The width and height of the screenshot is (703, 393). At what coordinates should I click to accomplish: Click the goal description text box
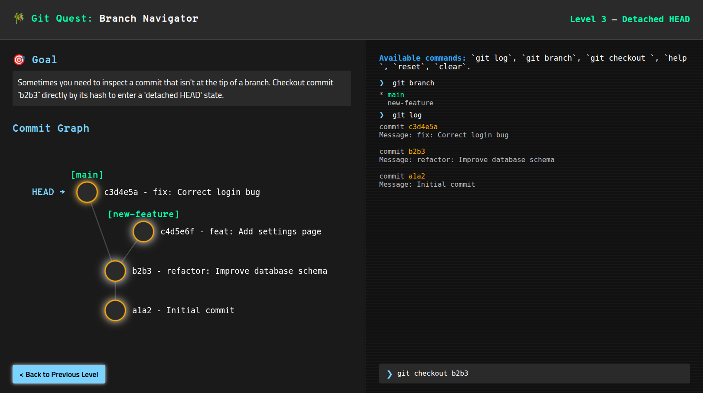click(x=182, y=88)
